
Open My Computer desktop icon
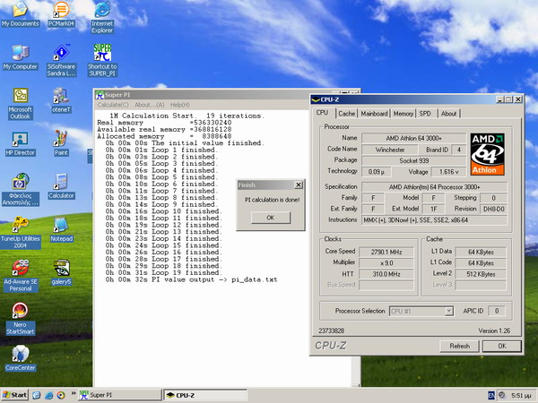(x=21, y=57)
